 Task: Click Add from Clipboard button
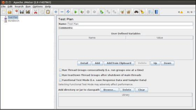click(x=119, y=63)
